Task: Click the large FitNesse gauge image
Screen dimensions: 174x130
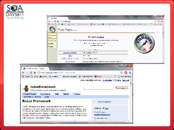Action: [x=144, y=43]
